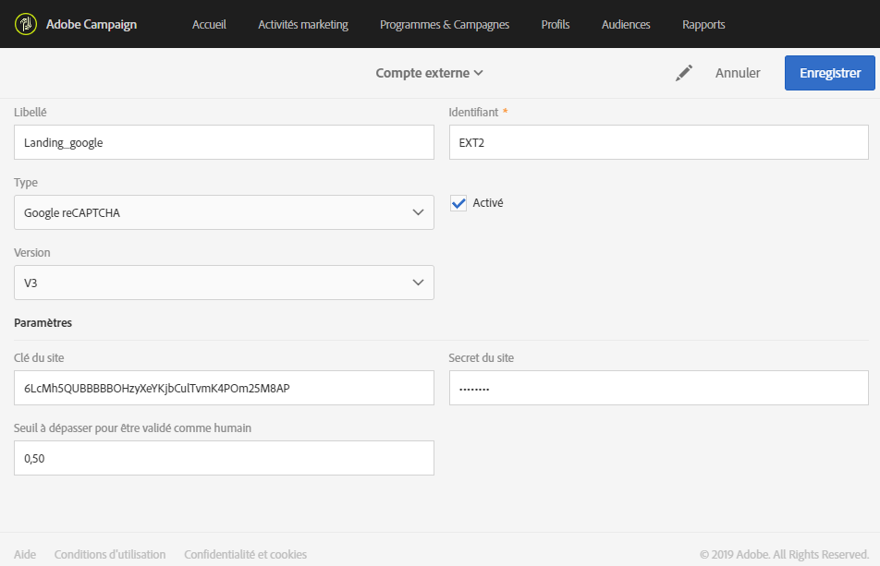Click the Adobe Campaign logo icon

click(26, 24)
